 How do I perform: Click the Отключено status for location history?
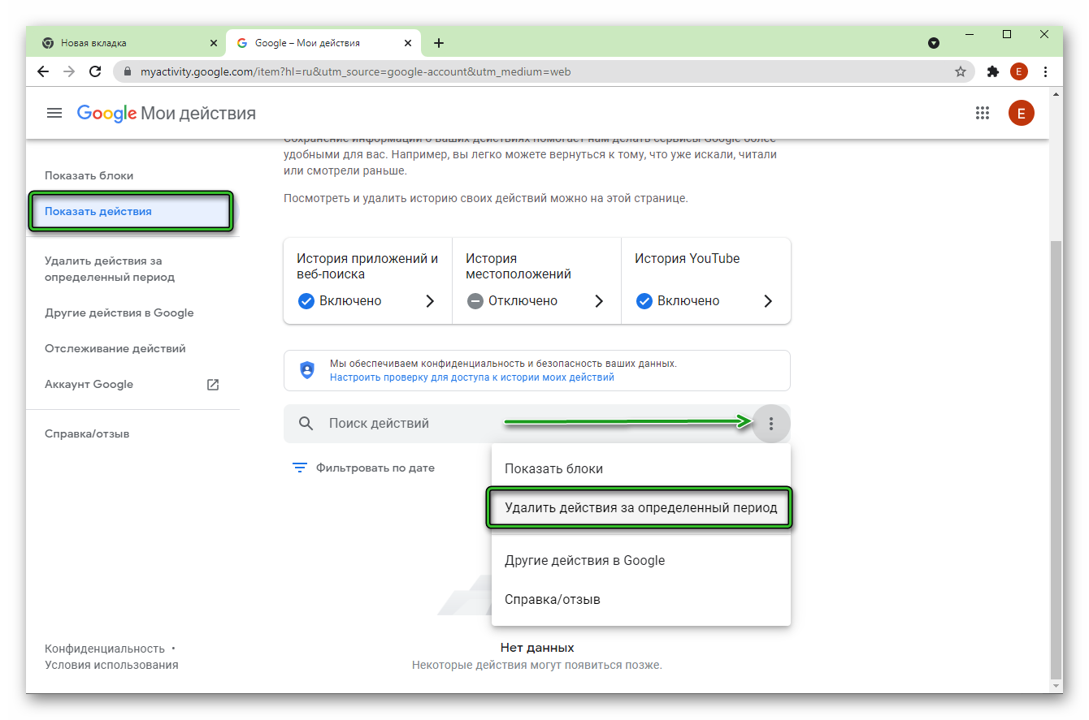pos(512,301)
